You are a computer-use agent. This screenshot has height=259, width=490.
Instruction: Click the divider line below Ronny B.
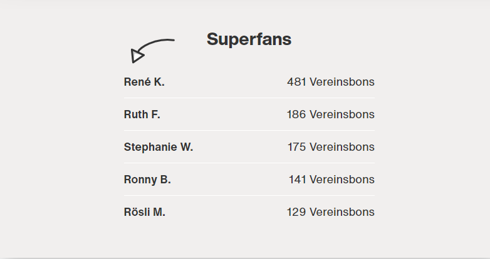tap(249, 195)
